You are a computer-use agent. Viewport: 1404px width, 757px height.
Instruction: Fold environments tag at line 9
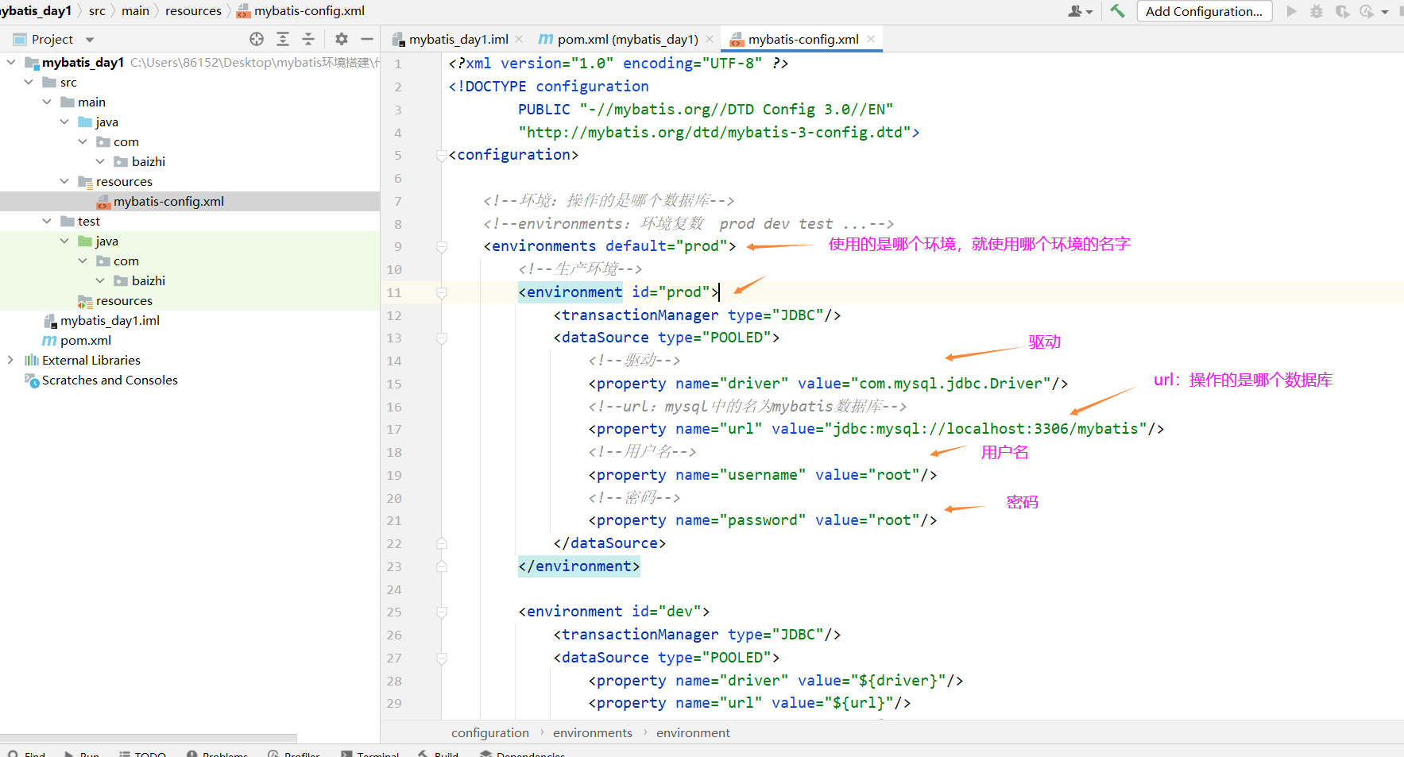(x=442, y=247)
